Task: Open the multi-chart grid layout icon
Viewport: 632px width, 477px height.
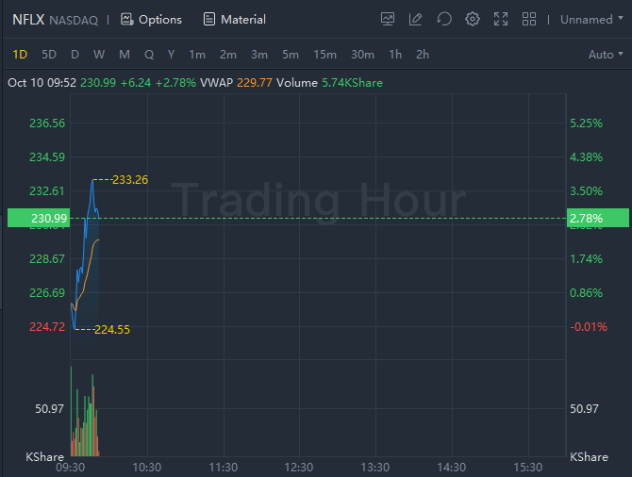Action: pos(529,19)
